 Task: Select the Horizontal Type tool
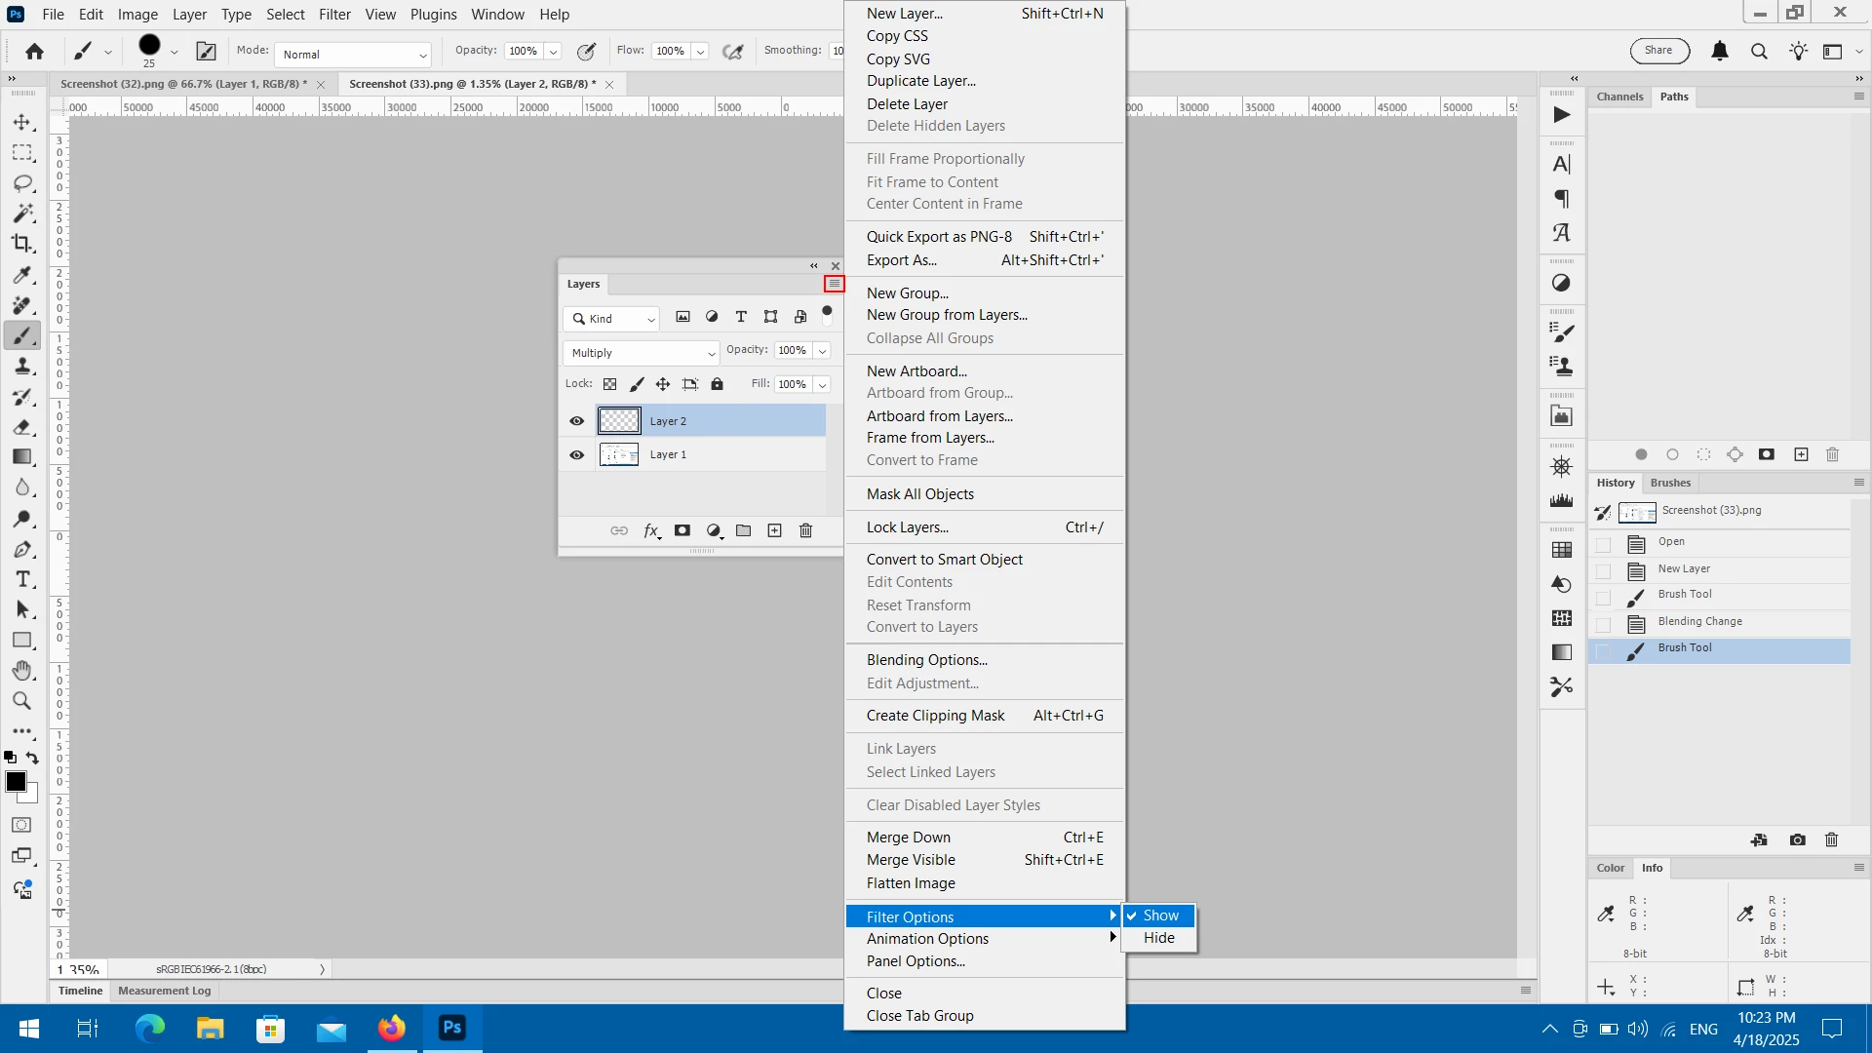click(x=22, y=580)
